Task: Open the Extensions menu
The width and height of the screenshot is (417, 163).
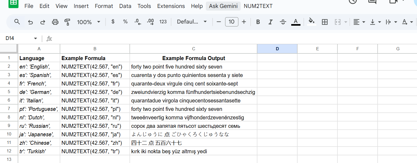Action: click(171, 6)
